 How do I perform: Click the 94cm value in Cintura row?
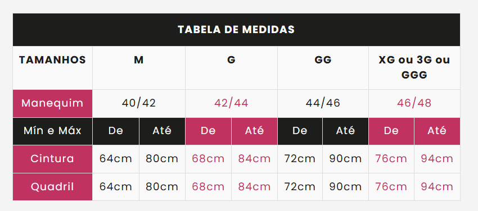pos(437,159)
